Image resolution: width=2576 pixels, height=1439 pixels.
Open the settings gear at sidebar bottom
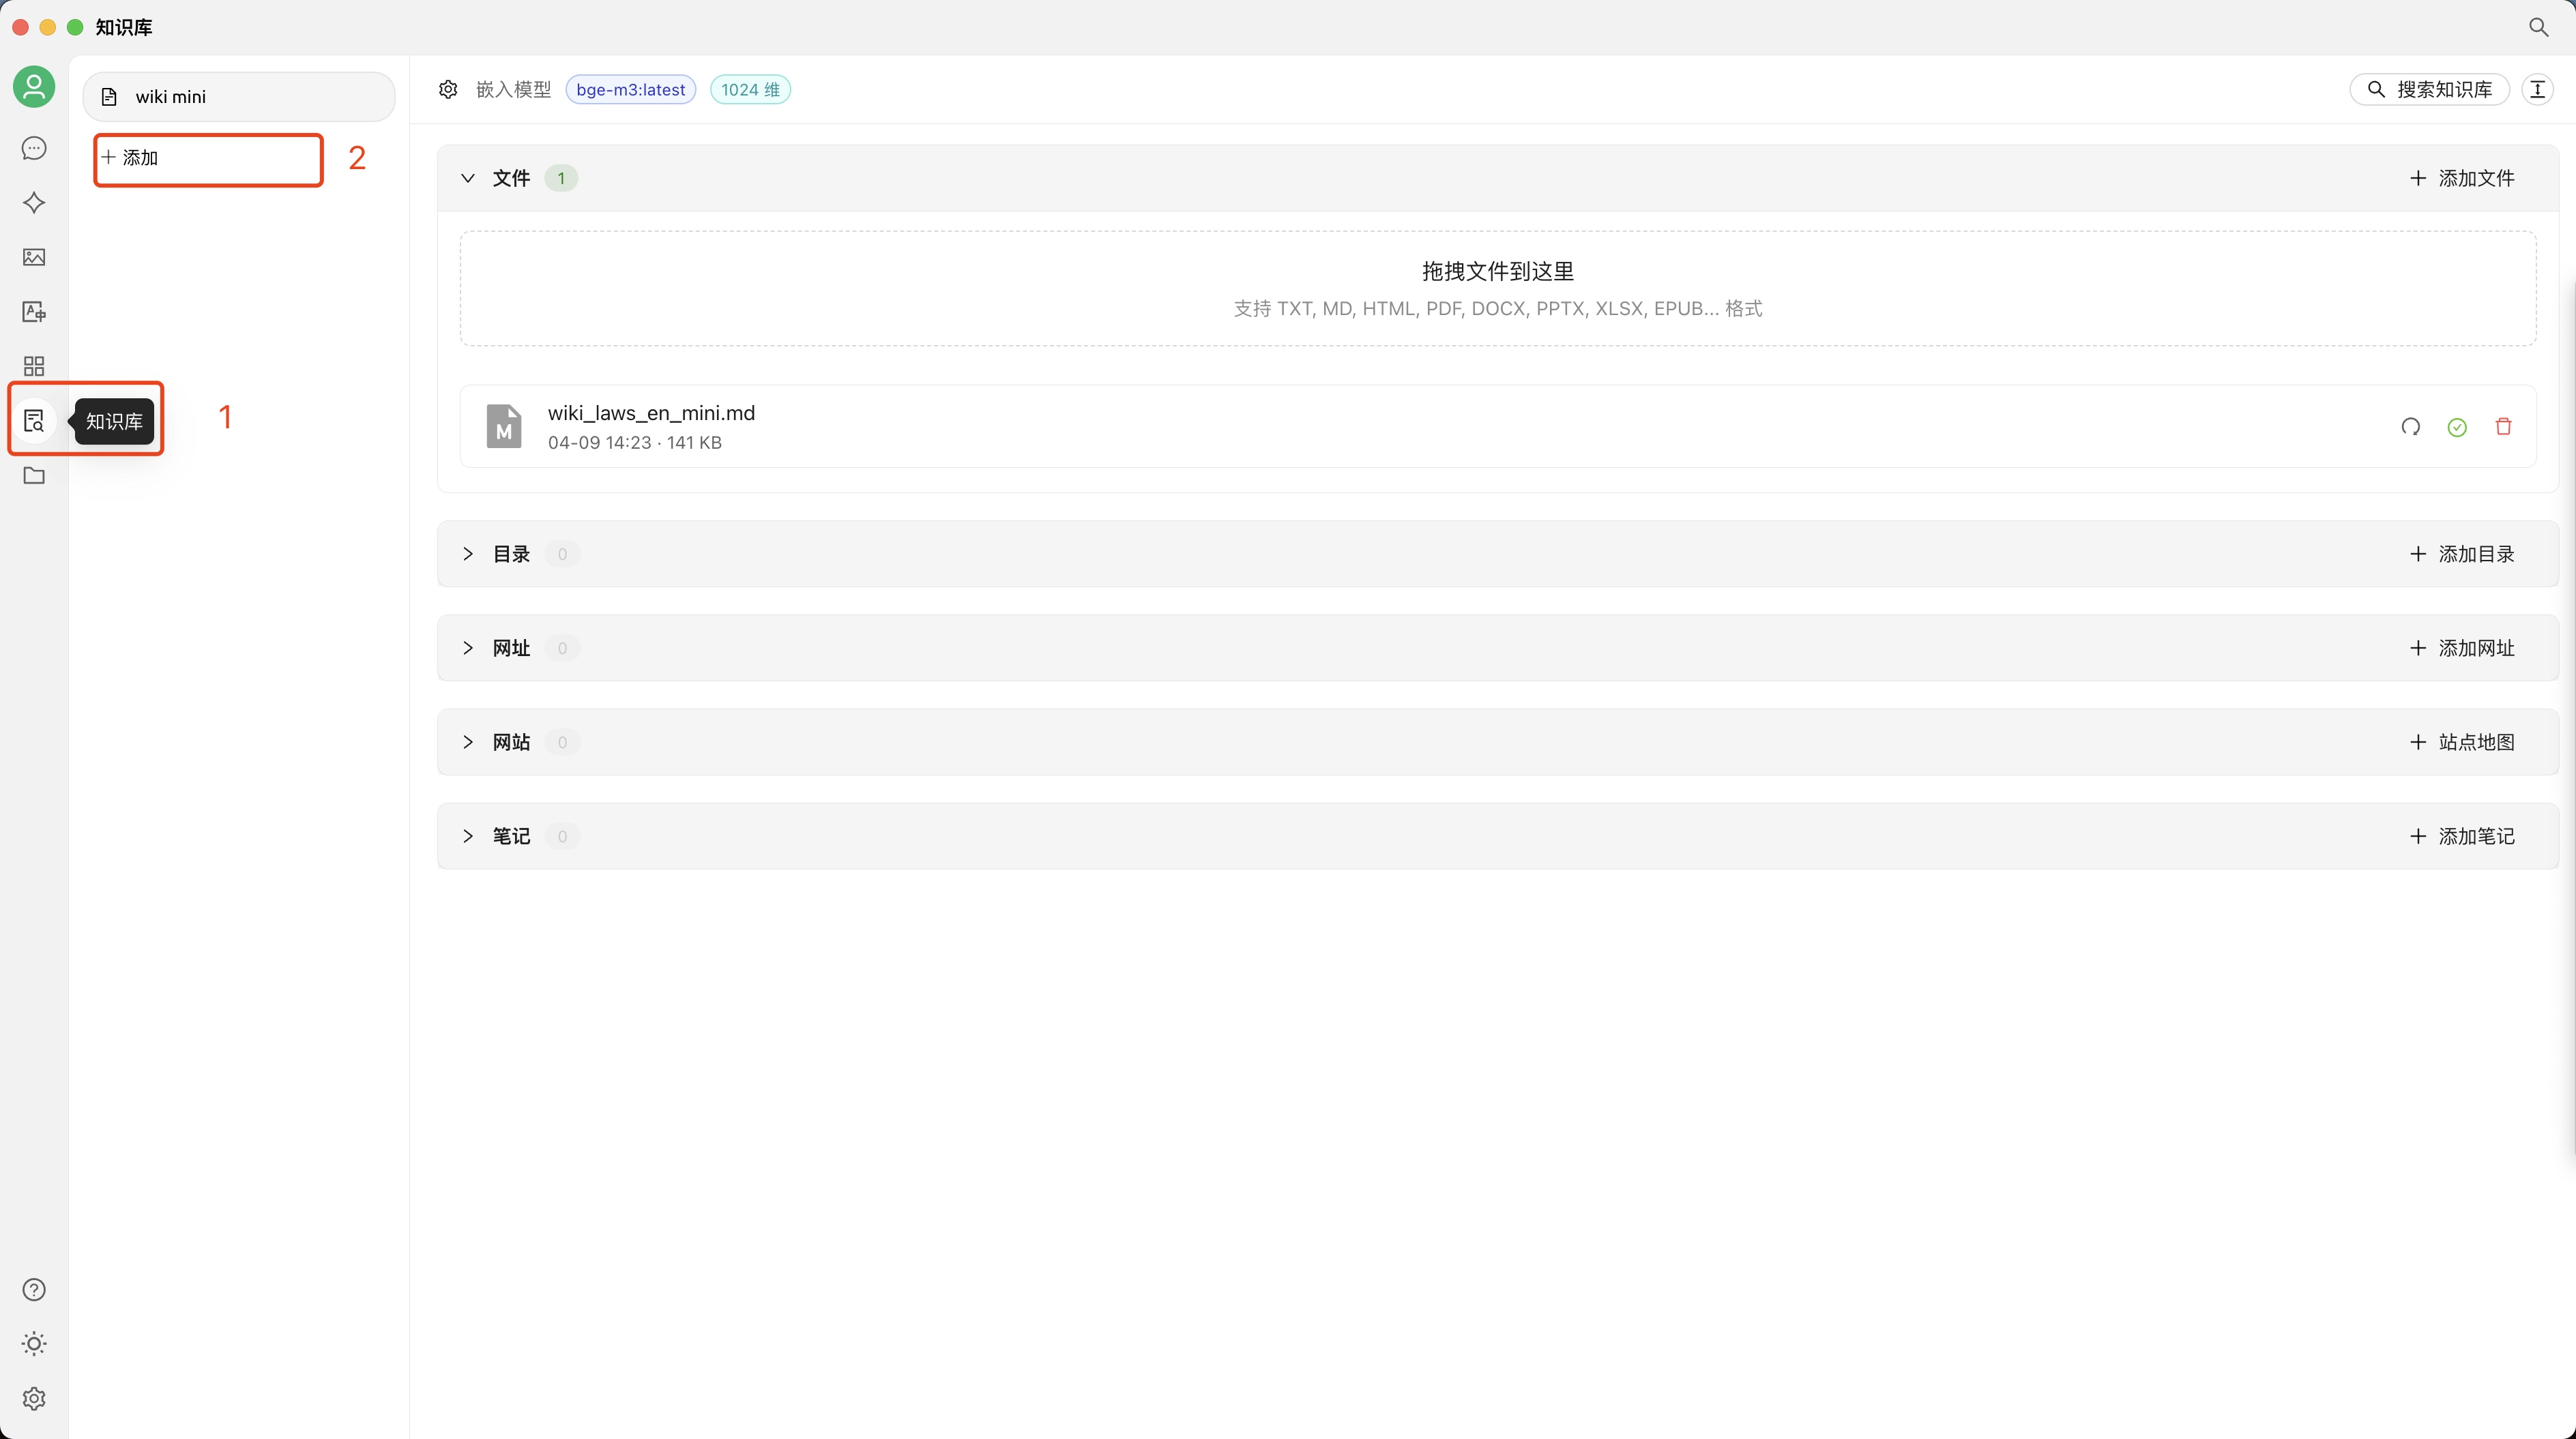[x=34, y=1399]
